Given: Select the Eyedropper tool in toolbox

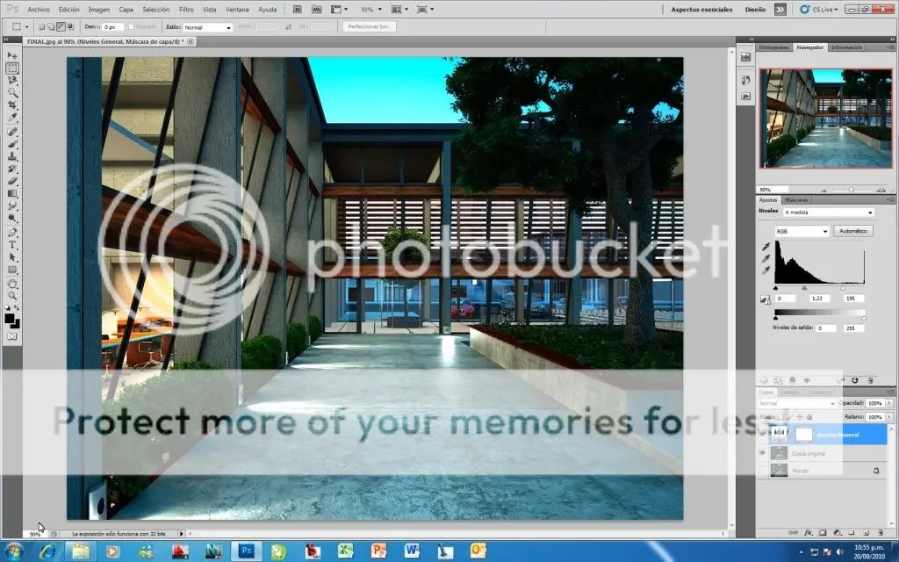Looking at the screenshot, I should click(12, 118).
